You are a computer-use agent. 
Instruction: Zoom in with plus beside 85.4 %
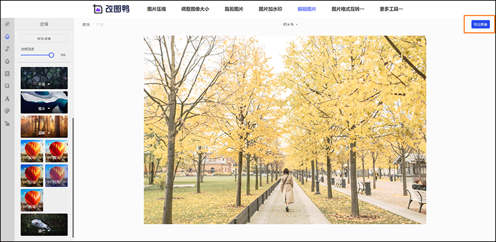point(297,24)
